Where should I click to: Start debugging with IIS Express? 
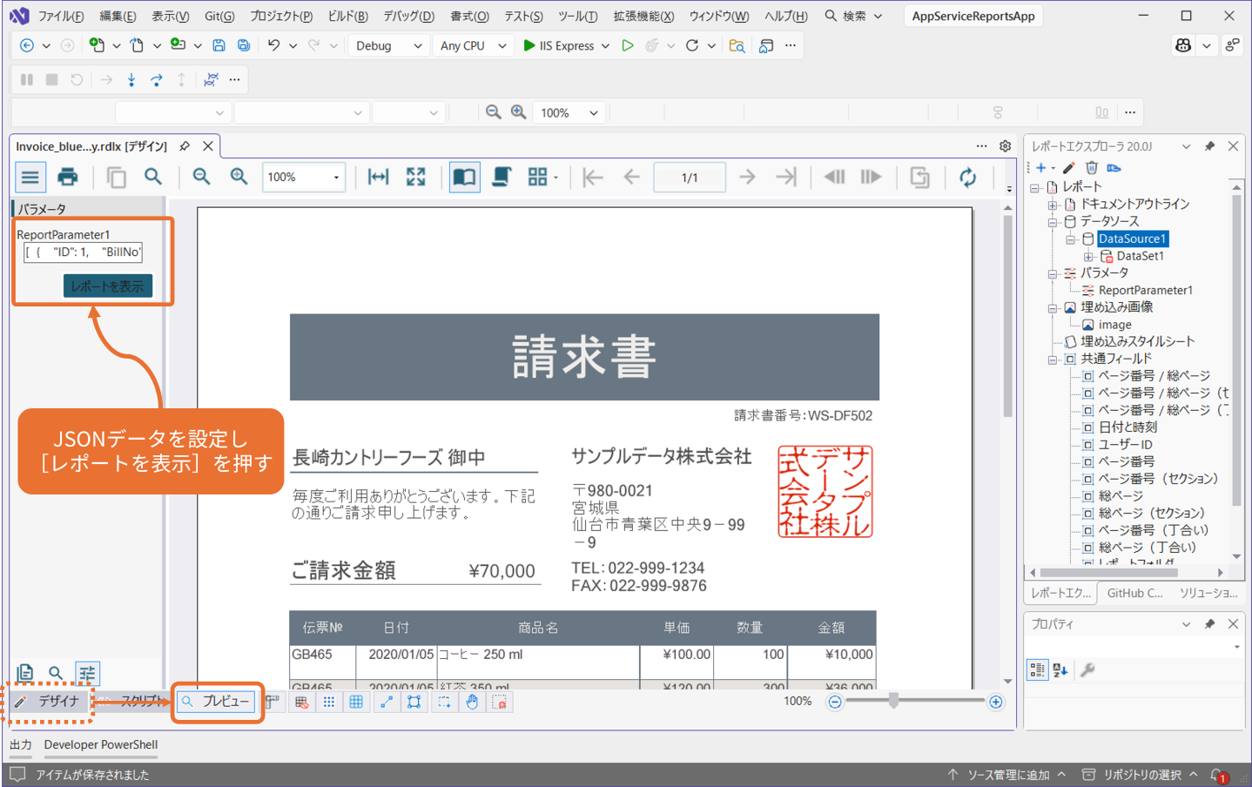(558, 46)
